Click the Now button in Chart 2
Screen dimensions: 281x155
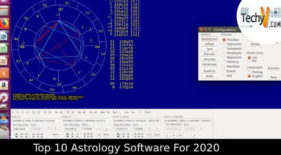coord(106,134)
